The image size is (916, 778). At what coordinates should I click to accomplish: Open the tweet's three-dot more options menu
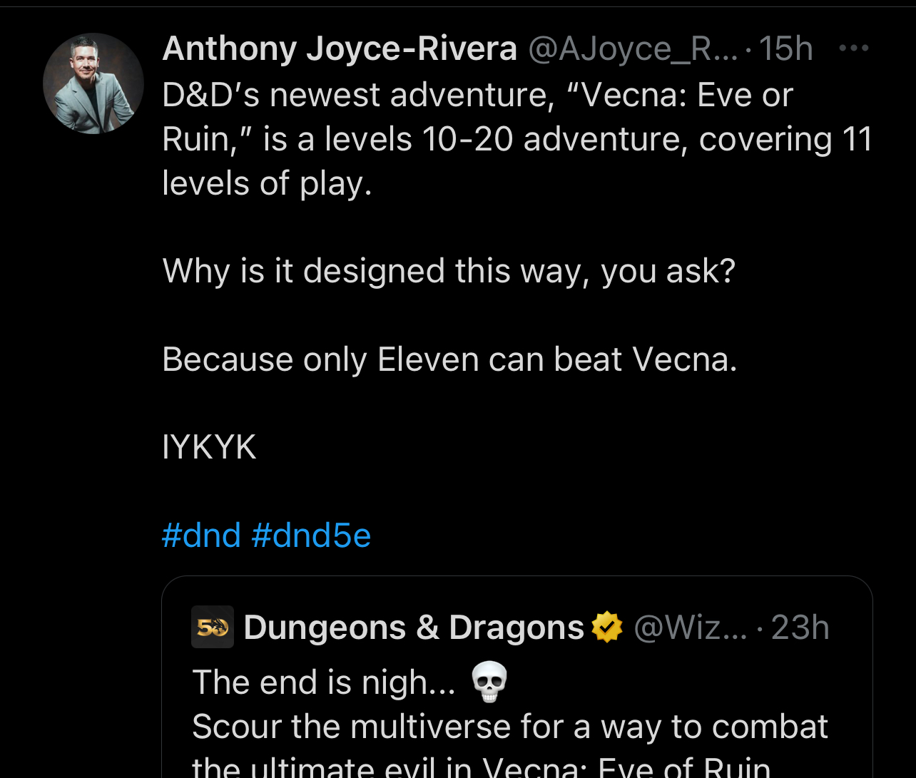(854, 48)
